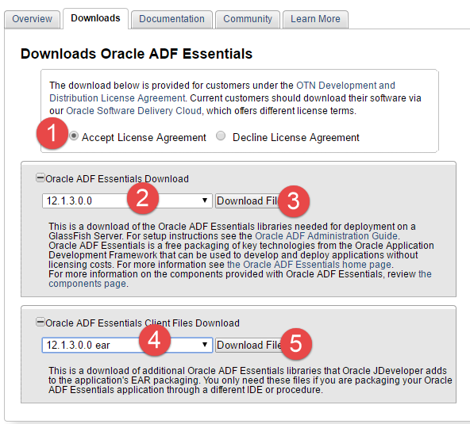
Task: Select the Downloads tab
Action: (x=95, y=18)
